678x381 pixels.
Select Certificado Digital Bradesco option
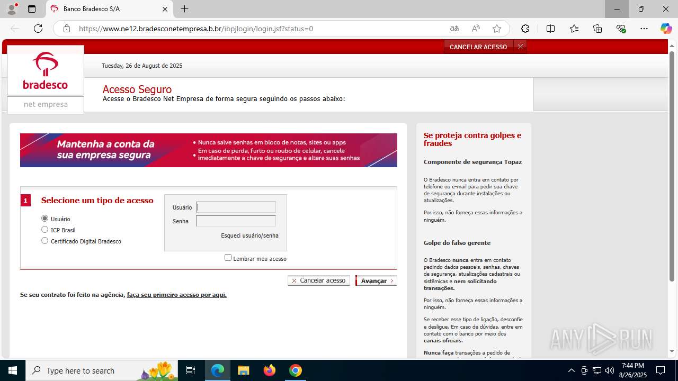coord(45,241)
